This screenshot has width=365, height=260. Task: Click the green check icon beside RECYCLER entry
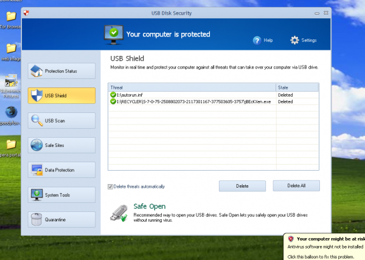pyautogui.click(x=113, y=101)
